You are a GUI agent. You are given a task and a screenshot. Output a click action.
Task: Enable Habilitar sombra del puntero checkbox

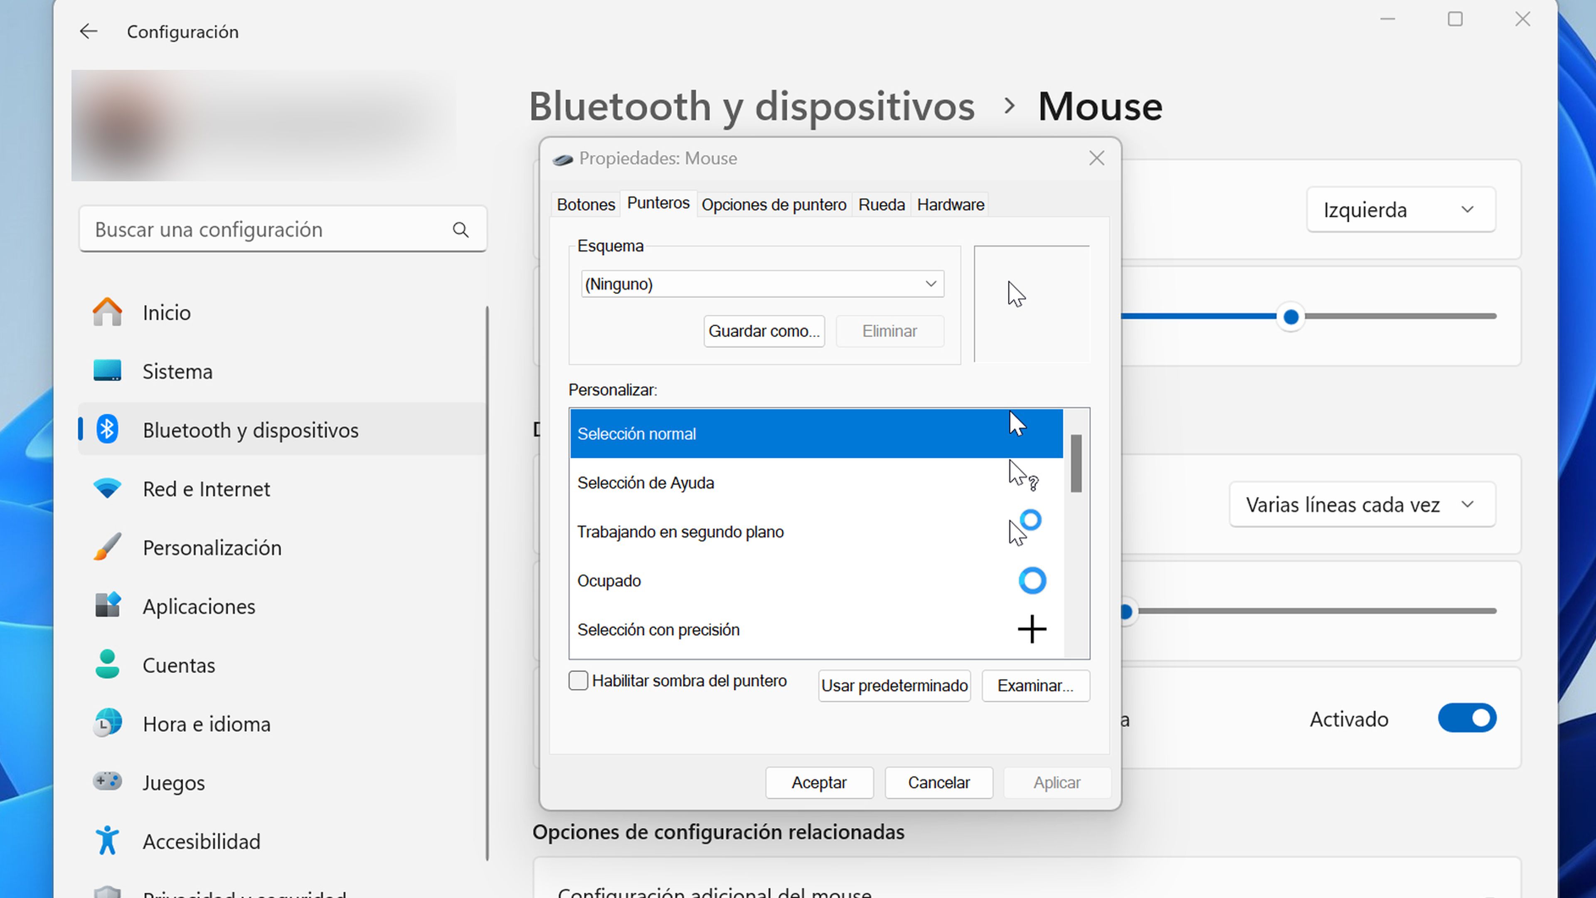578,681
